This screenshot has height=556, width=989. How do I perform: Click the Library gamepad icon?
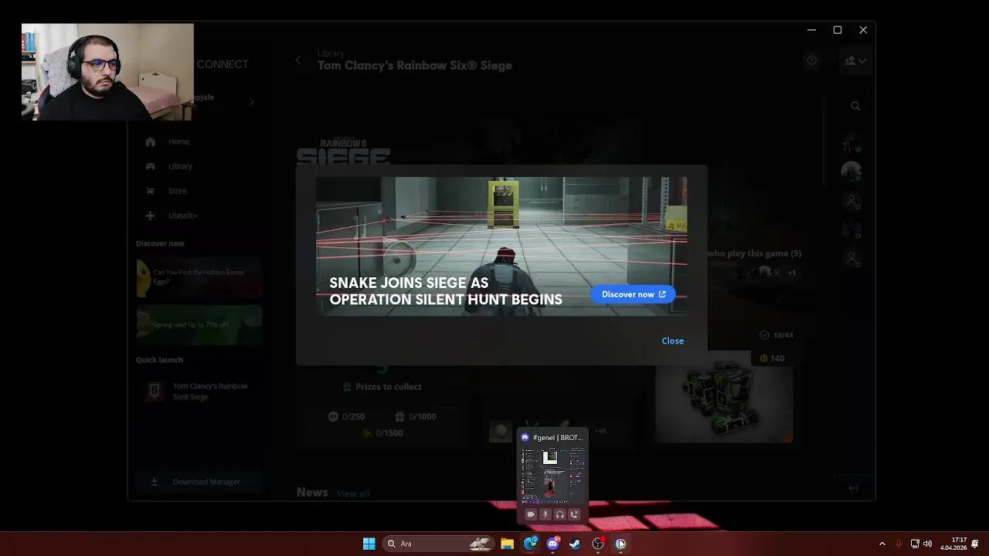pos(151,166)
